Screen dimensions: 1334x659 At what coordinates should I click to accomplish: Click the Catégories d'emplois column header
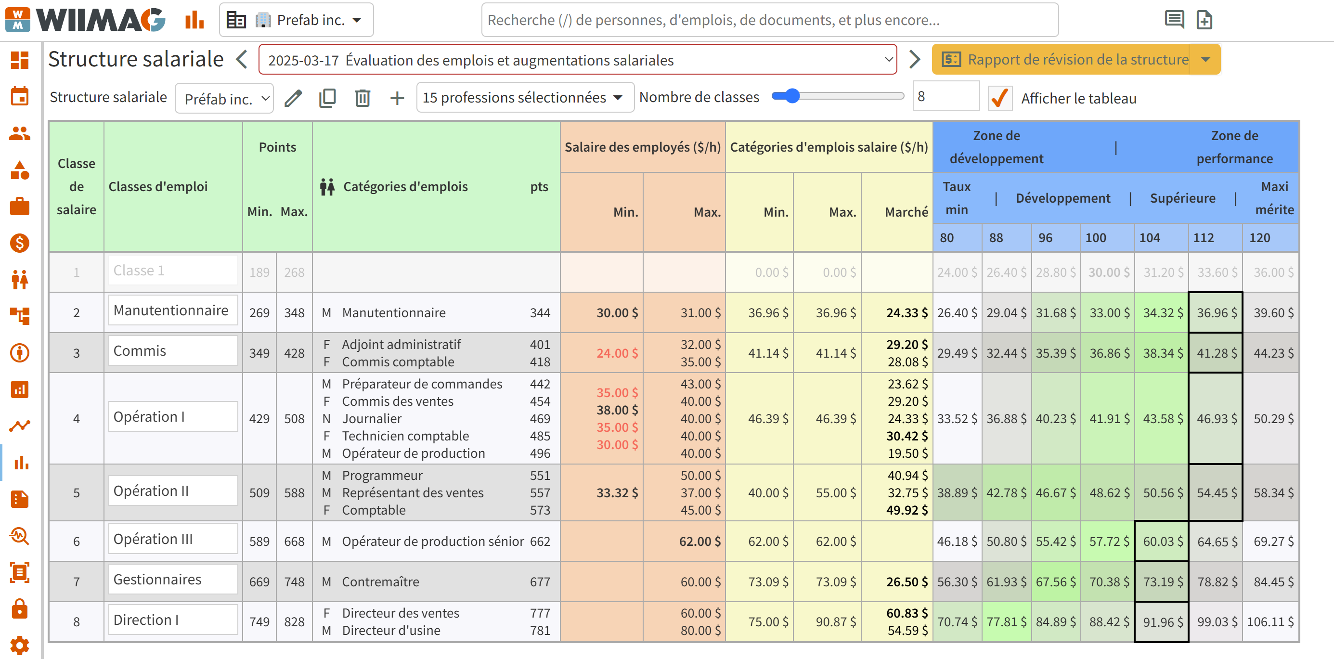point(405,186)
